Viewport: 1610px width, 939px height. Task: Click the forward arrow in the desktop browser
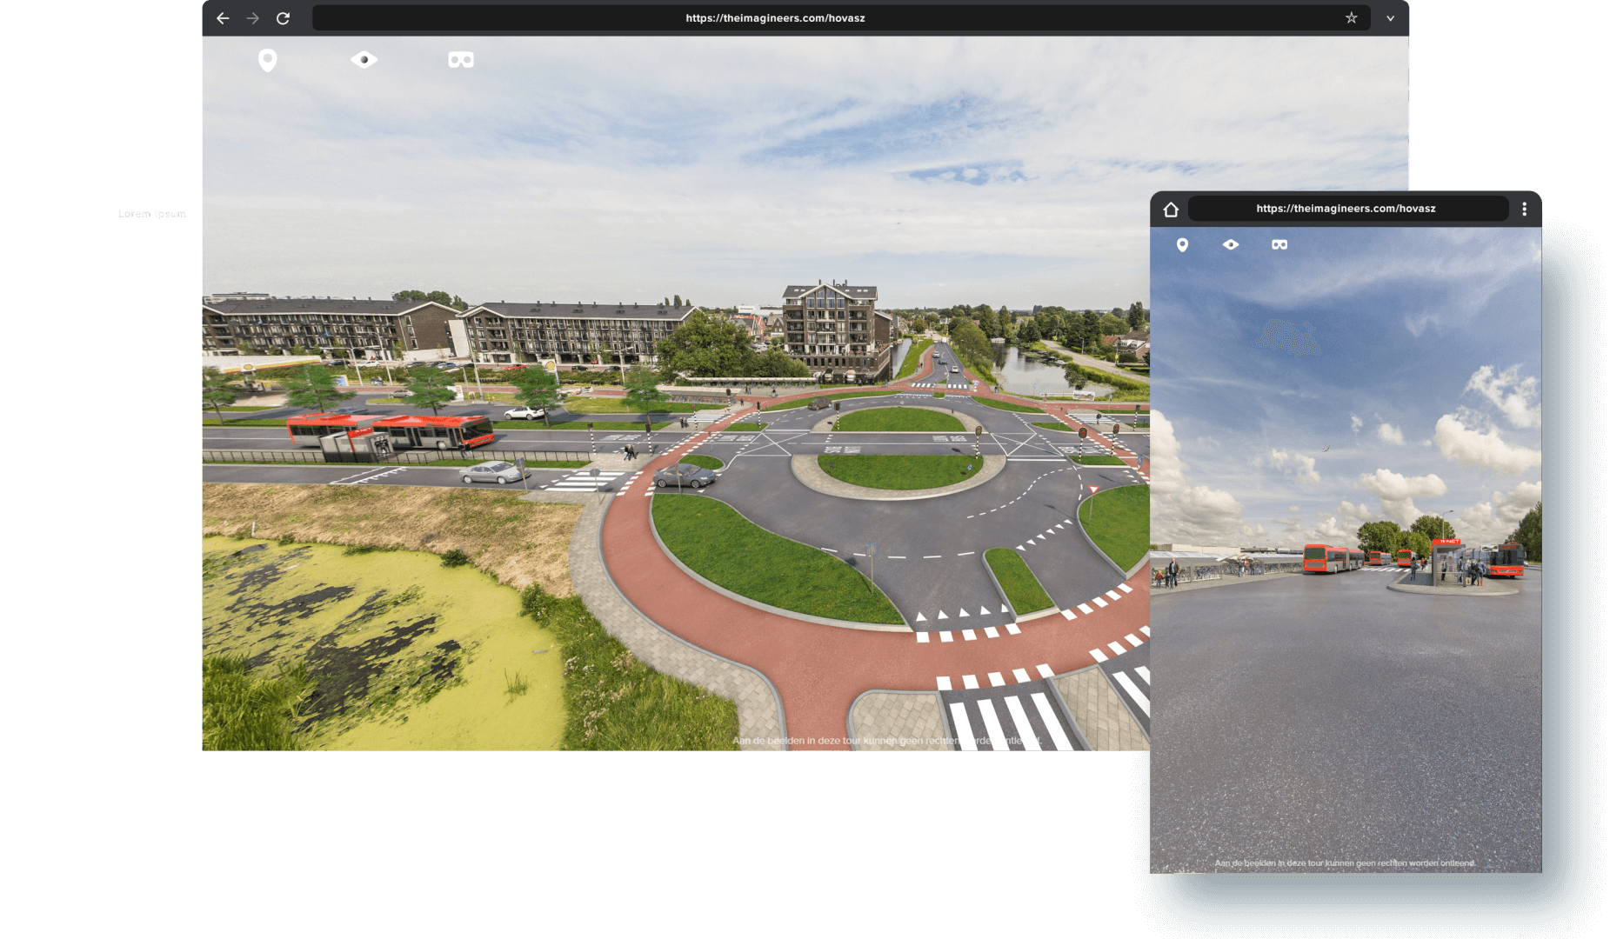(x=253, y=18)
